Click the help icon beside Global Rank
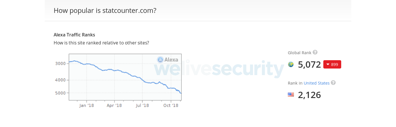 point(315,52)
